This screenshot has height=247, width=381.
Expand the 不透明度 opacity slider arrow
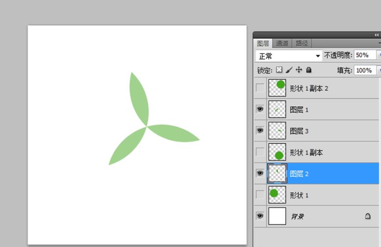point(379,55)
